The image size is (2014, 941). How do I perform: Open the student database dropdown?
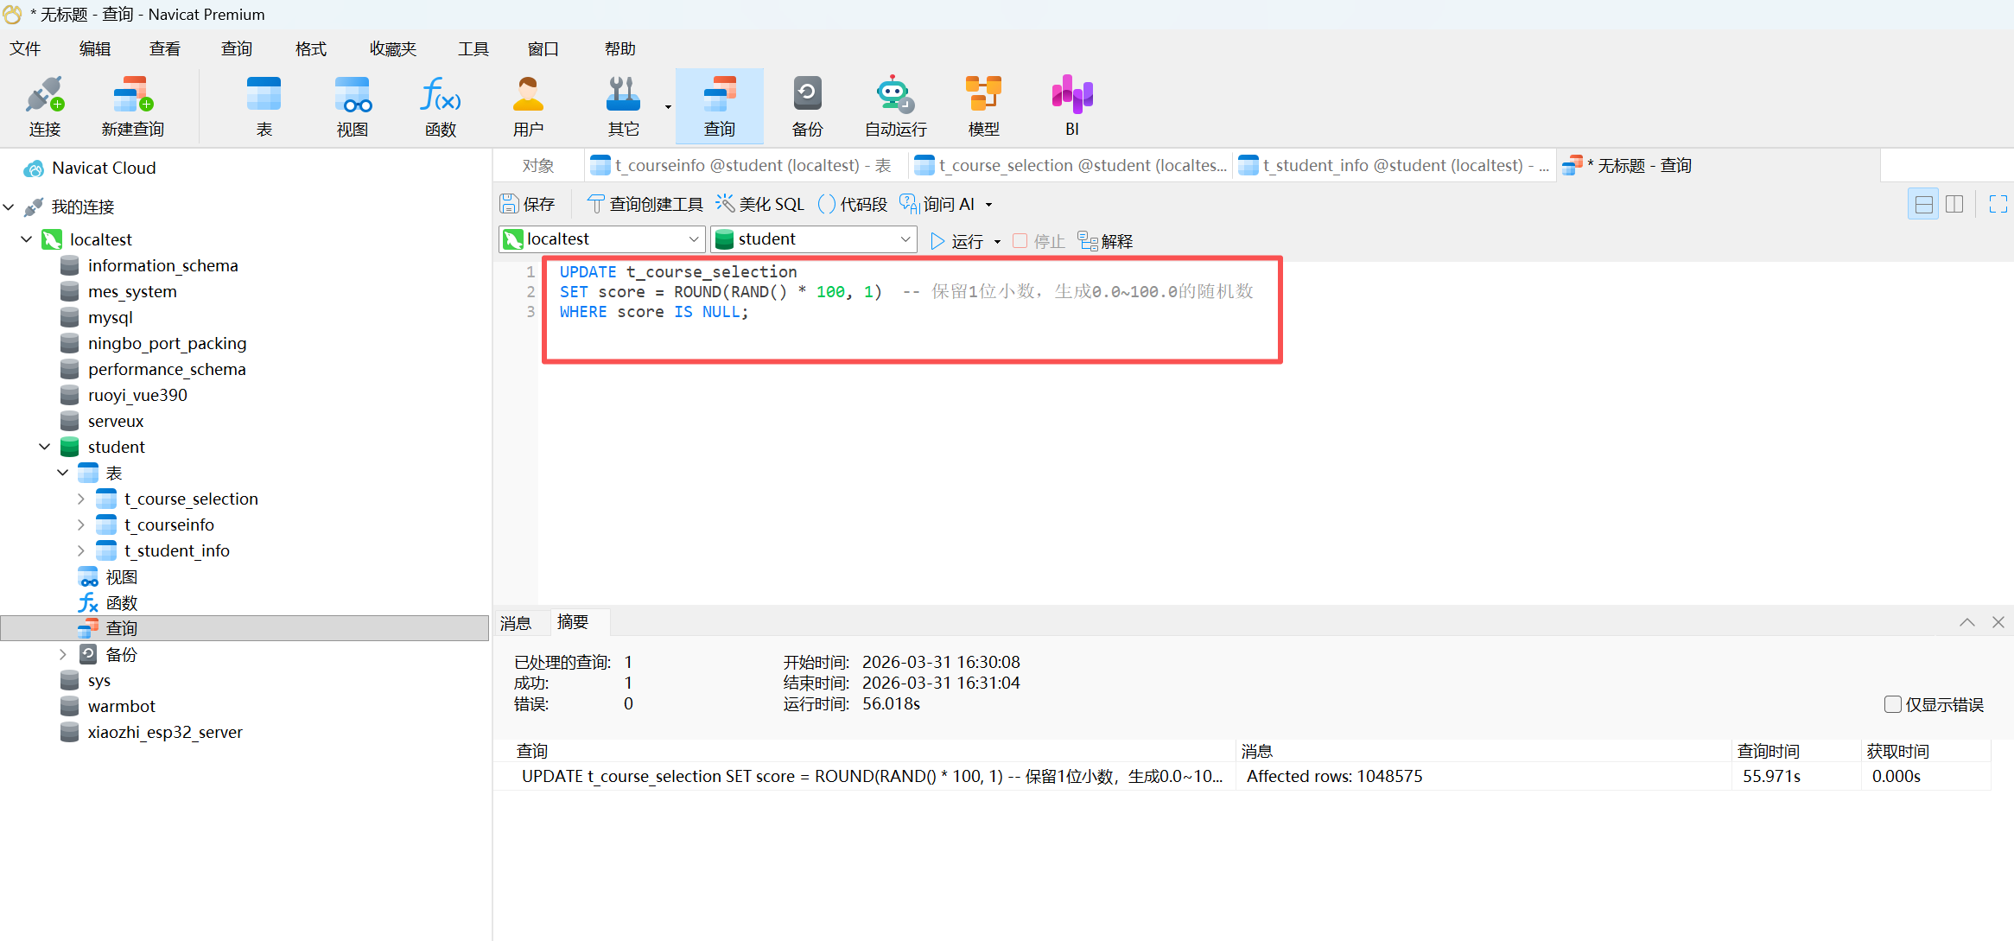tap(813, 239)
